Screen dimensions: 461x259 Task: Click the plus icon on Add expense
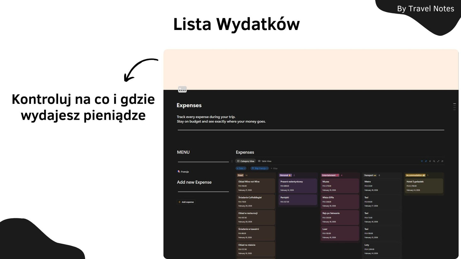coord(180,202)
